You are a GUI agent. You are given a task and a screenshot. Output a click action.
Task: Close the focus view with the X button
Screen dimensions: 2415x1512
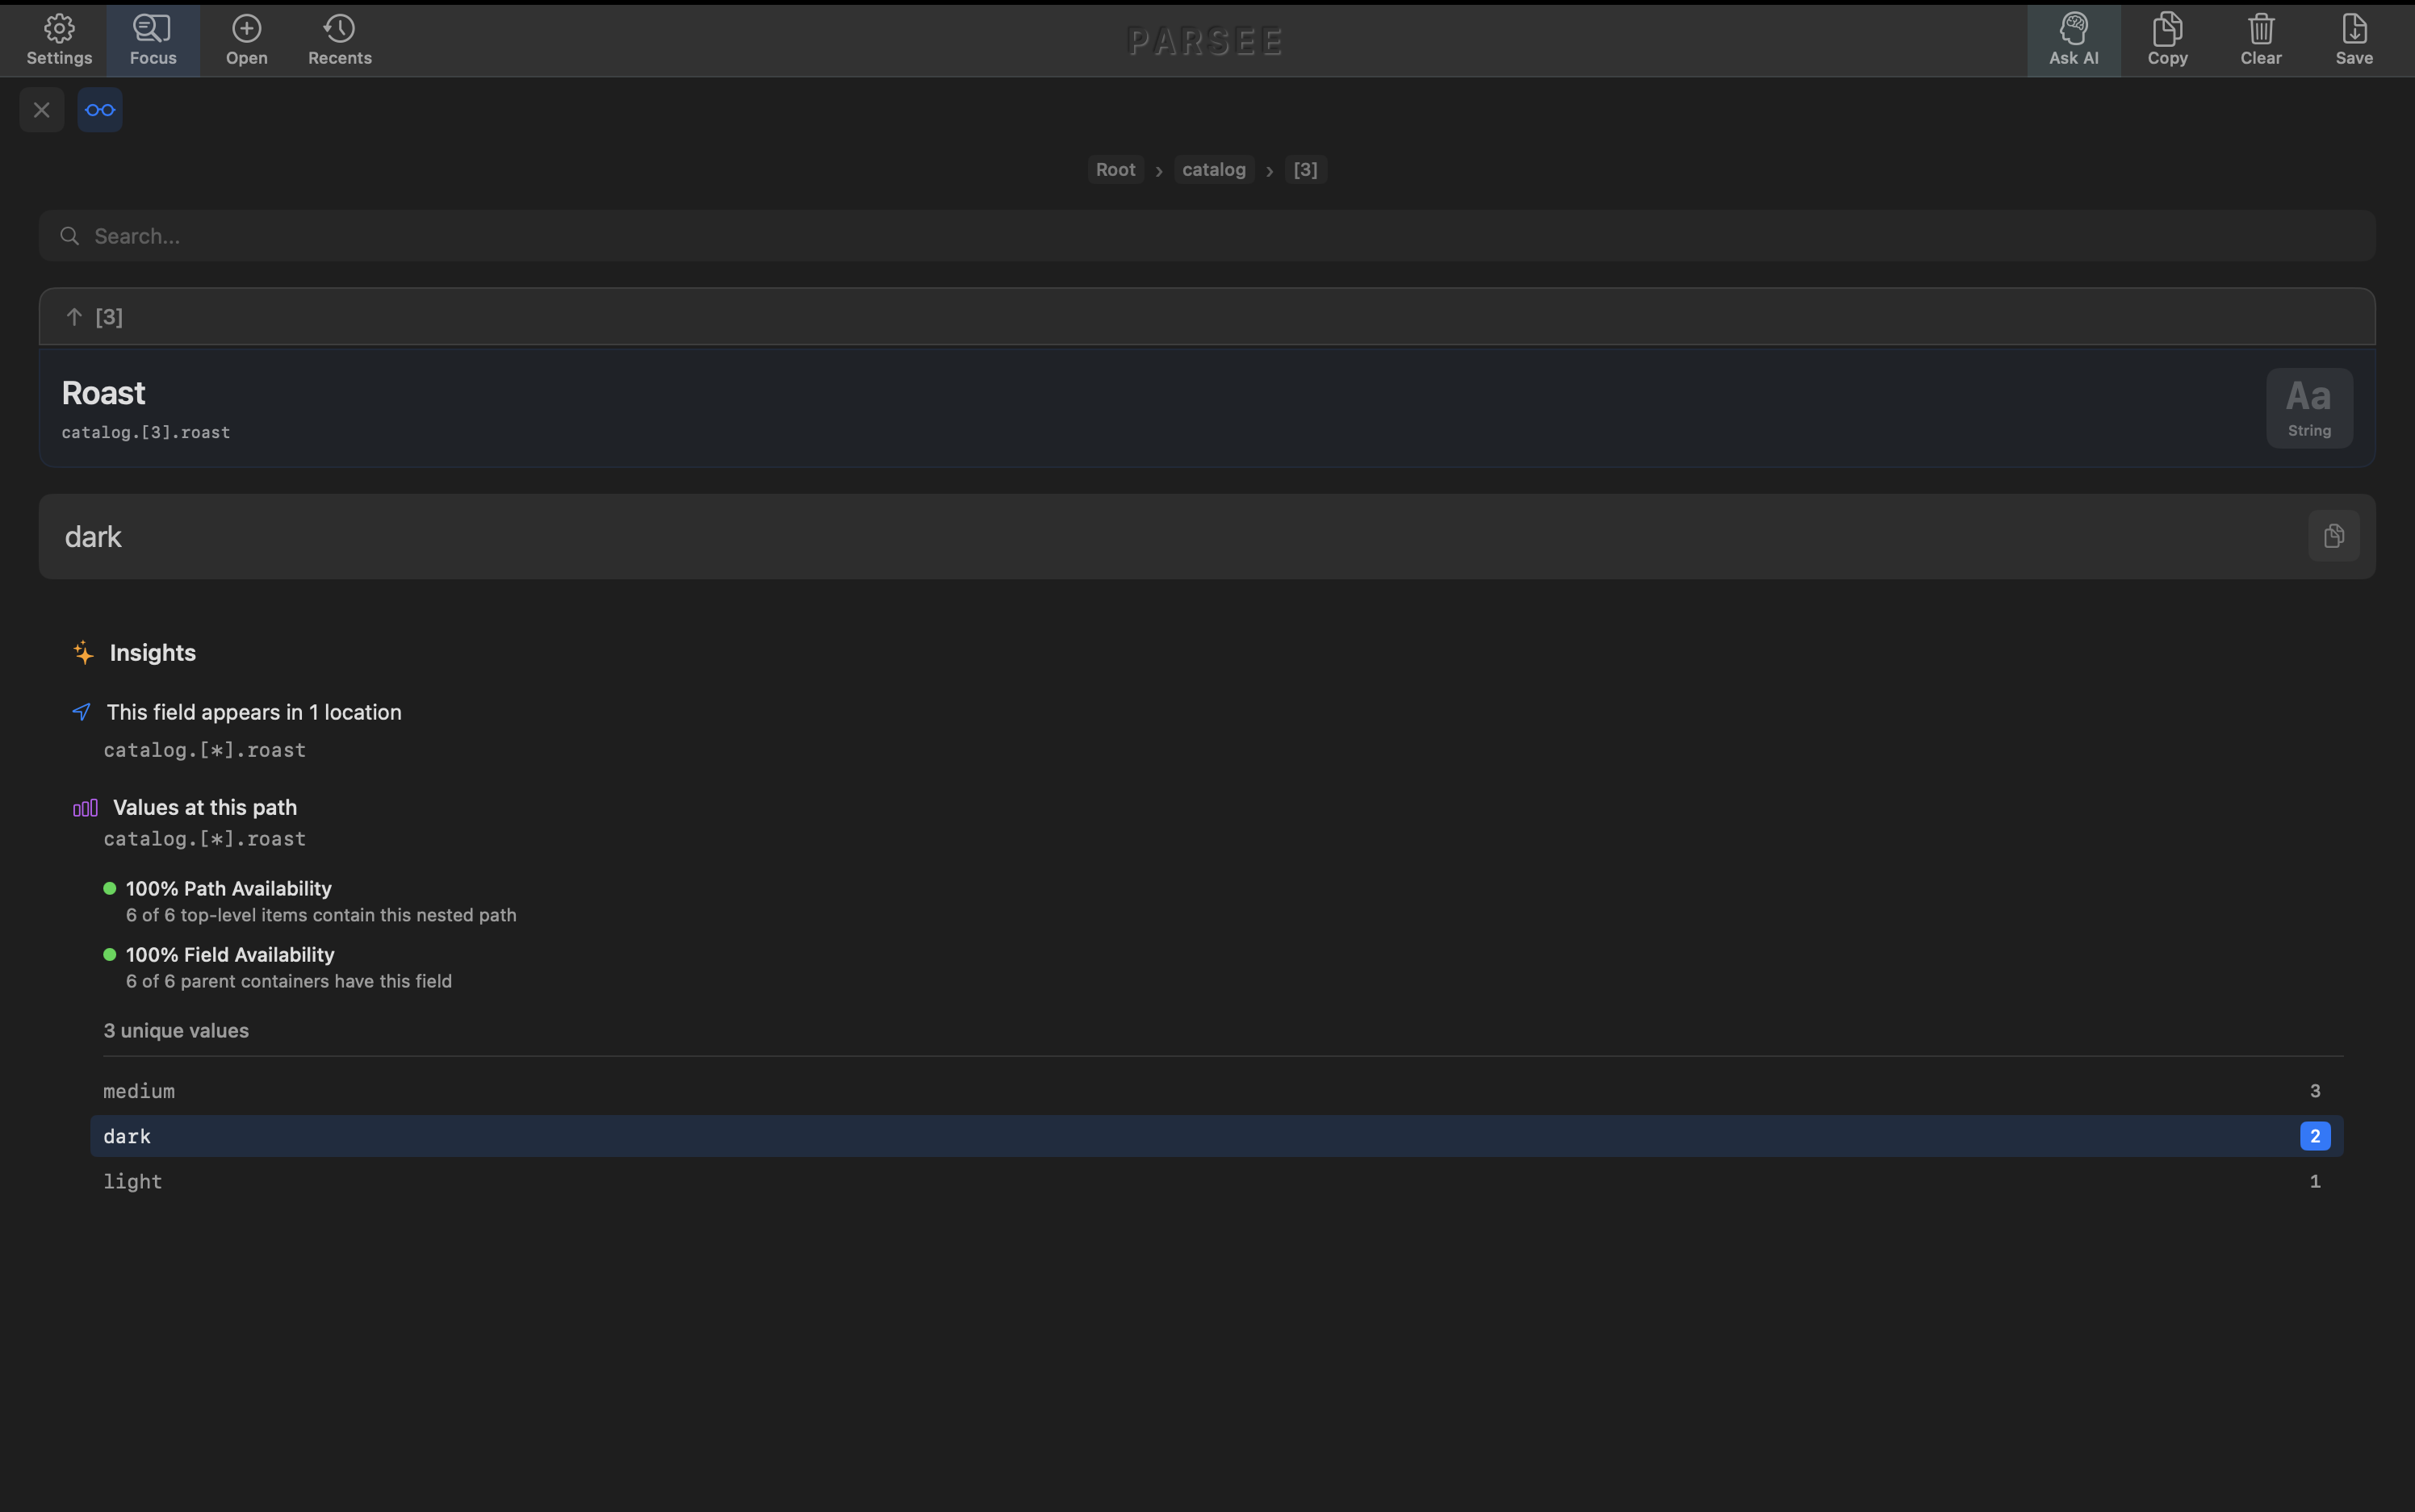[42, 110]
